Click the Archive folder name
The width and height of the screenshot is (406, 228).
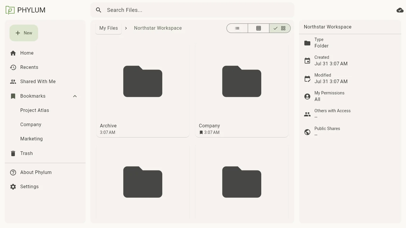tap(108, 126)
